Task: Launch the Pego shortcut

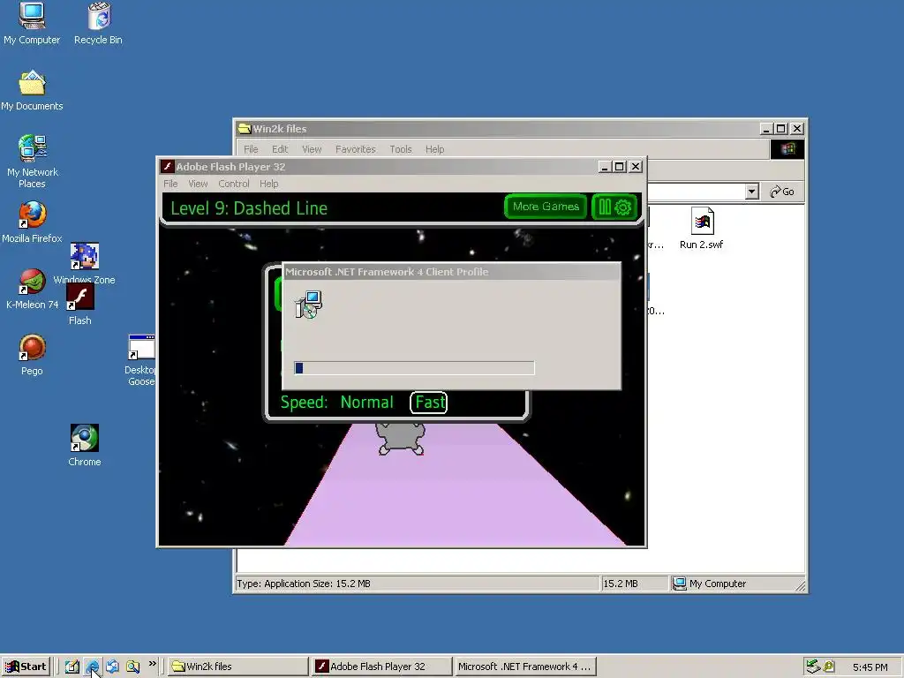Action: [32, 355]
